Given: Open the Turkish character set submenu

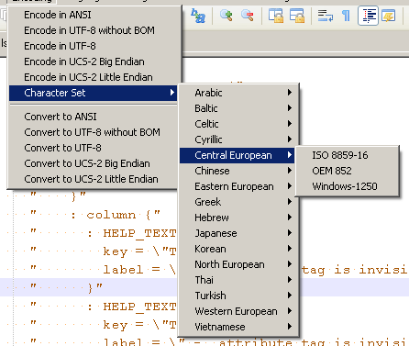Looking at the screenshot, I should click(238, 296).
